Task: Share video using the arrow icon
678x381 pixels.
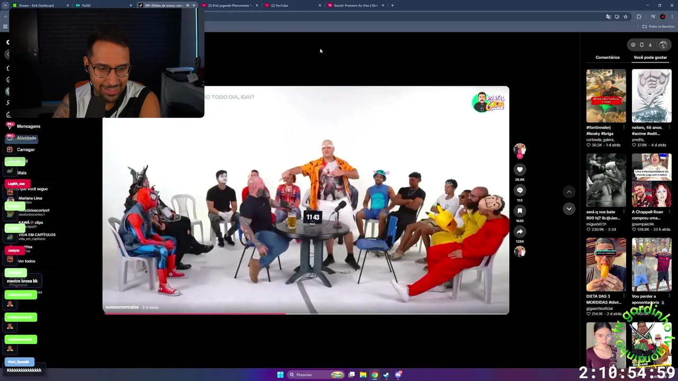Action: point(520,231)
